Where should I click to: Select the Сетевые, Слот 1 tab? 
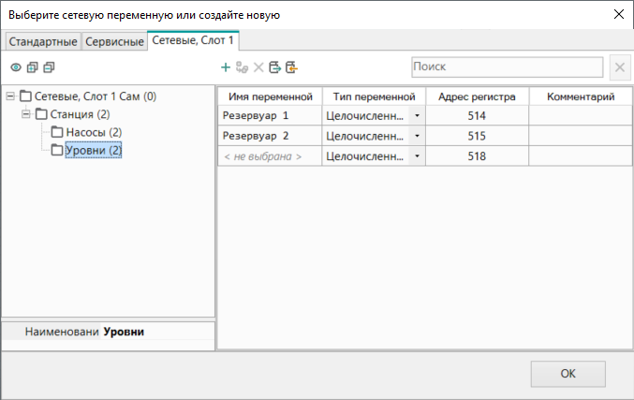(193, 40)
